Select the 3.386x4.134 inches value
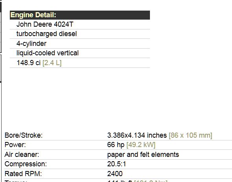Image resolution: width=232 pixels, height=182 pixels. (x=137, y=135)
